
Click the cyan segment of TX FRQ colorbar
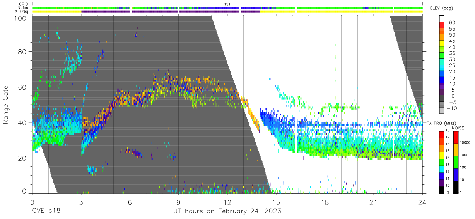pos(442,169)
